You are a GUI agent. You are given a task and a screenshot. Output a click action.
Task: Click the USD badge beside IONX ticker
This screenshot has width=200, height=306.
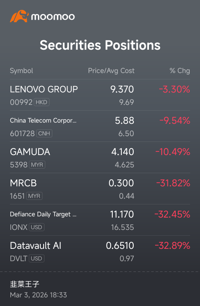click(x=37, y=227)
